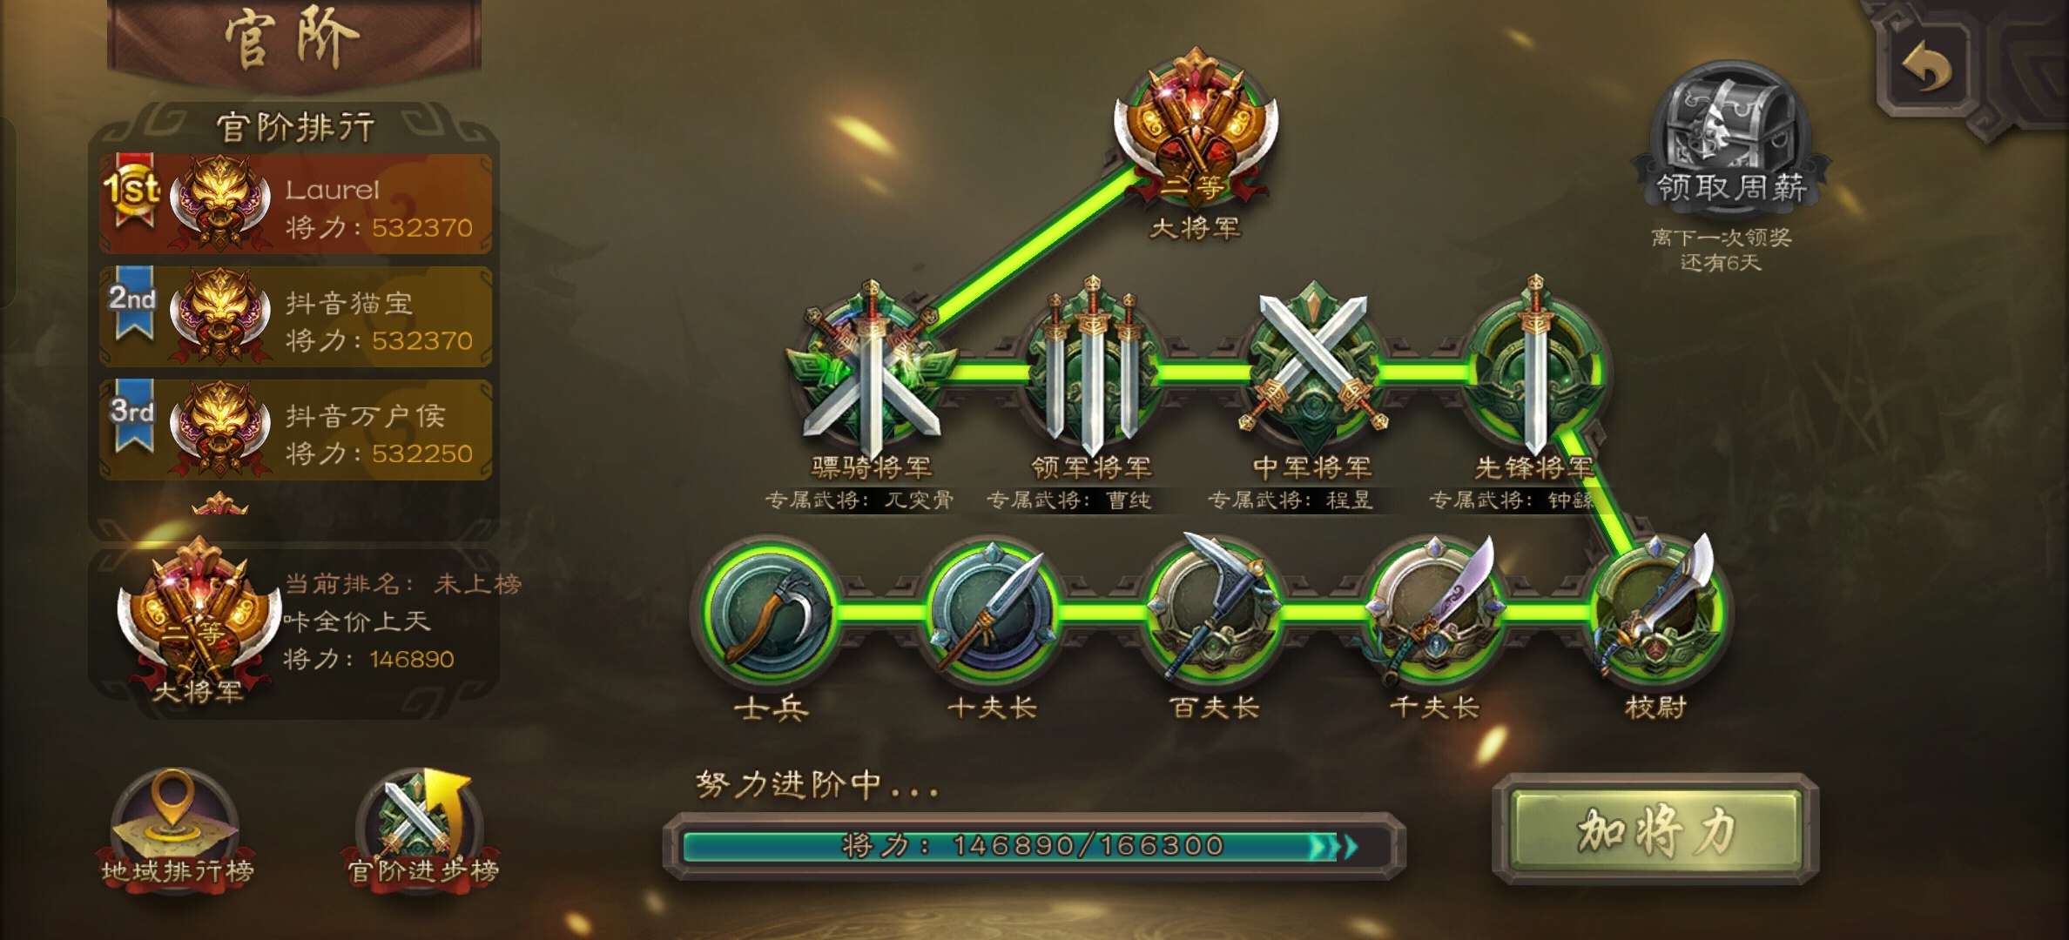Open the 地域排行榜 regional ranking
Viewport: 2069px width, 940px height.
click(177, 827)
